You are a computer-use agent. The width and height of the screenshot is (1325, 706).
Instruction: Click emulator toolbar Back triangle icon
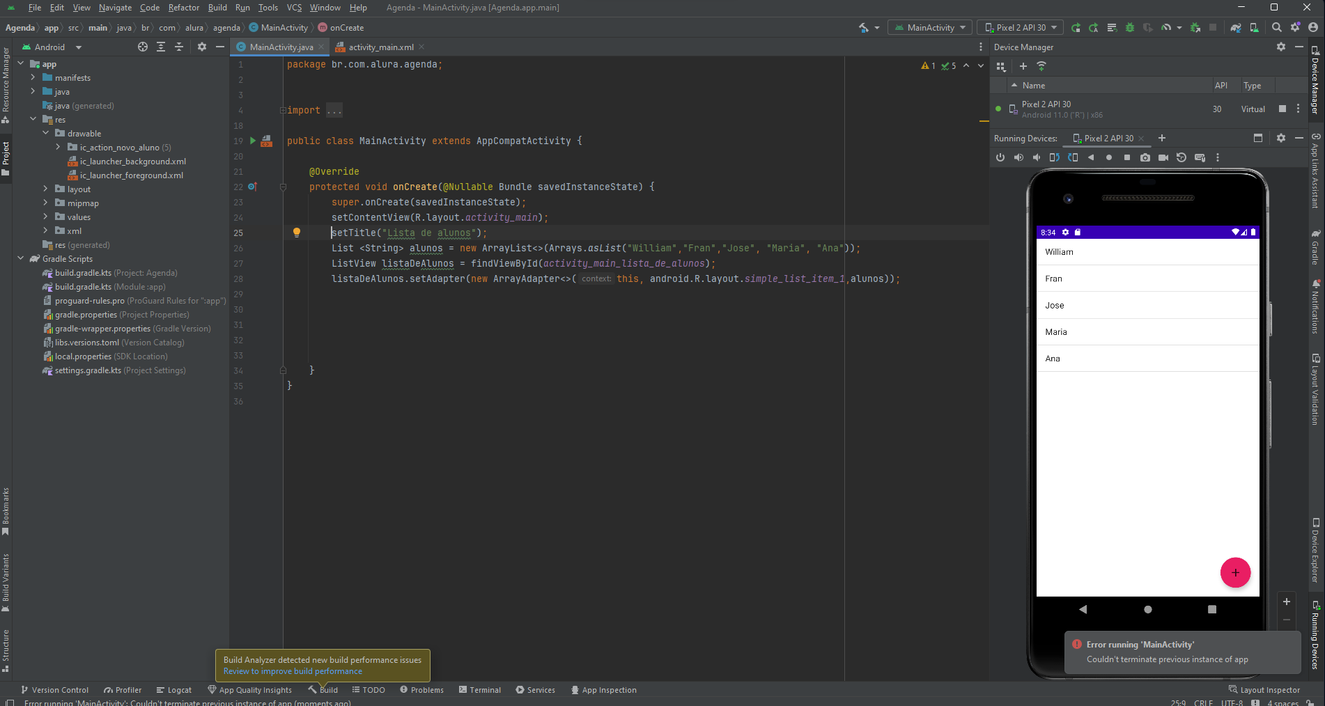[x=1091, y=157]
